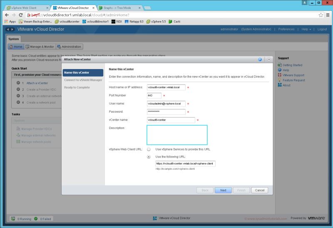Open Preferences in header
333x228 pixels.
point(286,29)
